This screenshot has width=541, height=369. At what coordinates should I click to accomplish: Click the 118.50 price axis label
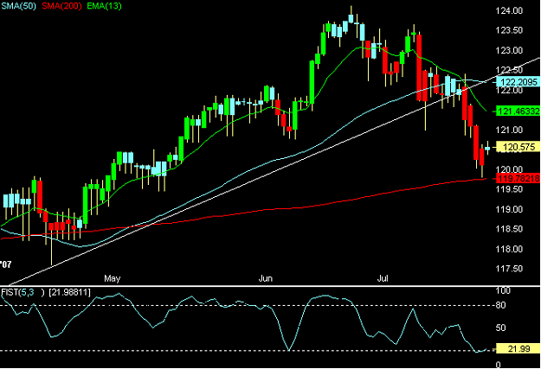(509, 229)
